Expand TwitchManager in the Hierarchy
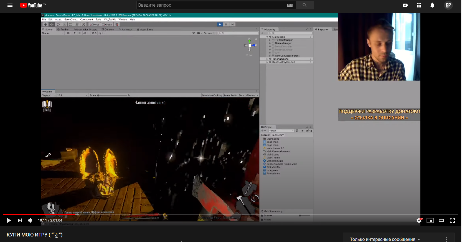 coord(270,40)
